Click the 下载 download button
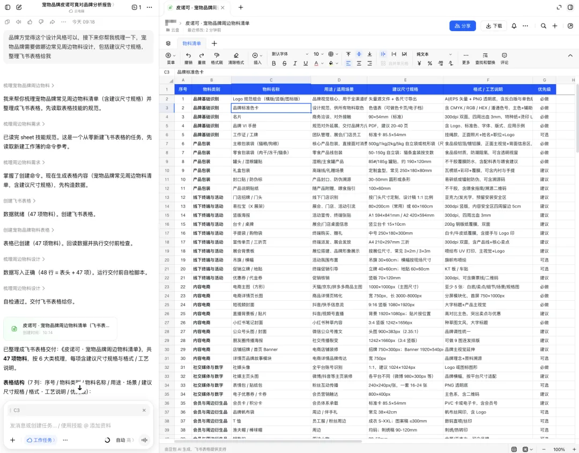Viewport: 579px width, 453px height. tap(494, 26)
